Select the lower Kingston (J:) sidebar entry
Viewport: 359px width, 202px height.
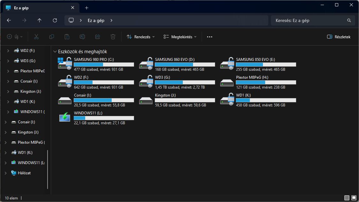point(28,132)
